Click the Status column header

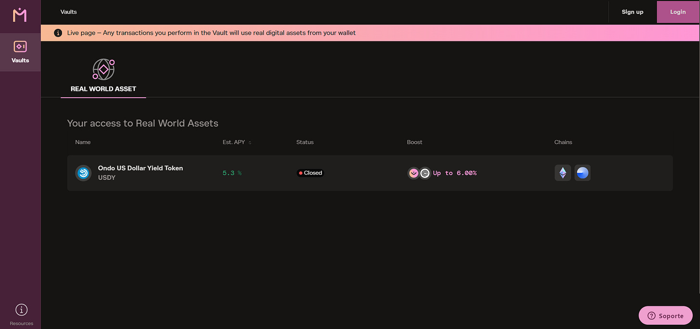(305, 142)
